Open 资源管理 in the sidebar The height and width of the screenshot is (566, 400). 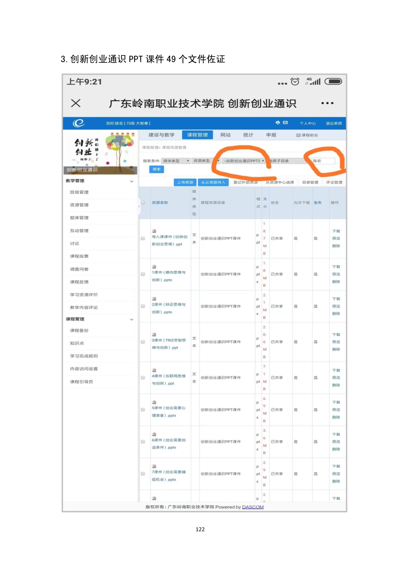tap(79, 205)
